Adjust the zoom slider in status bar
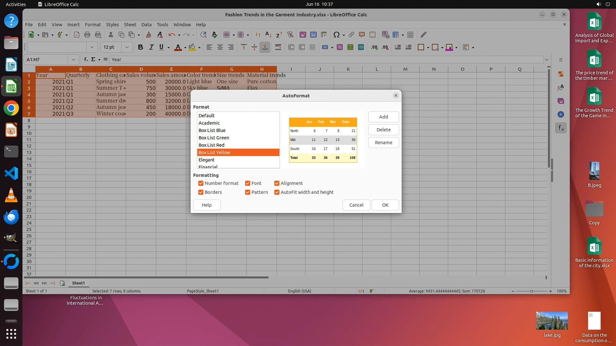616x346 pixels. [x=532, y=291]
